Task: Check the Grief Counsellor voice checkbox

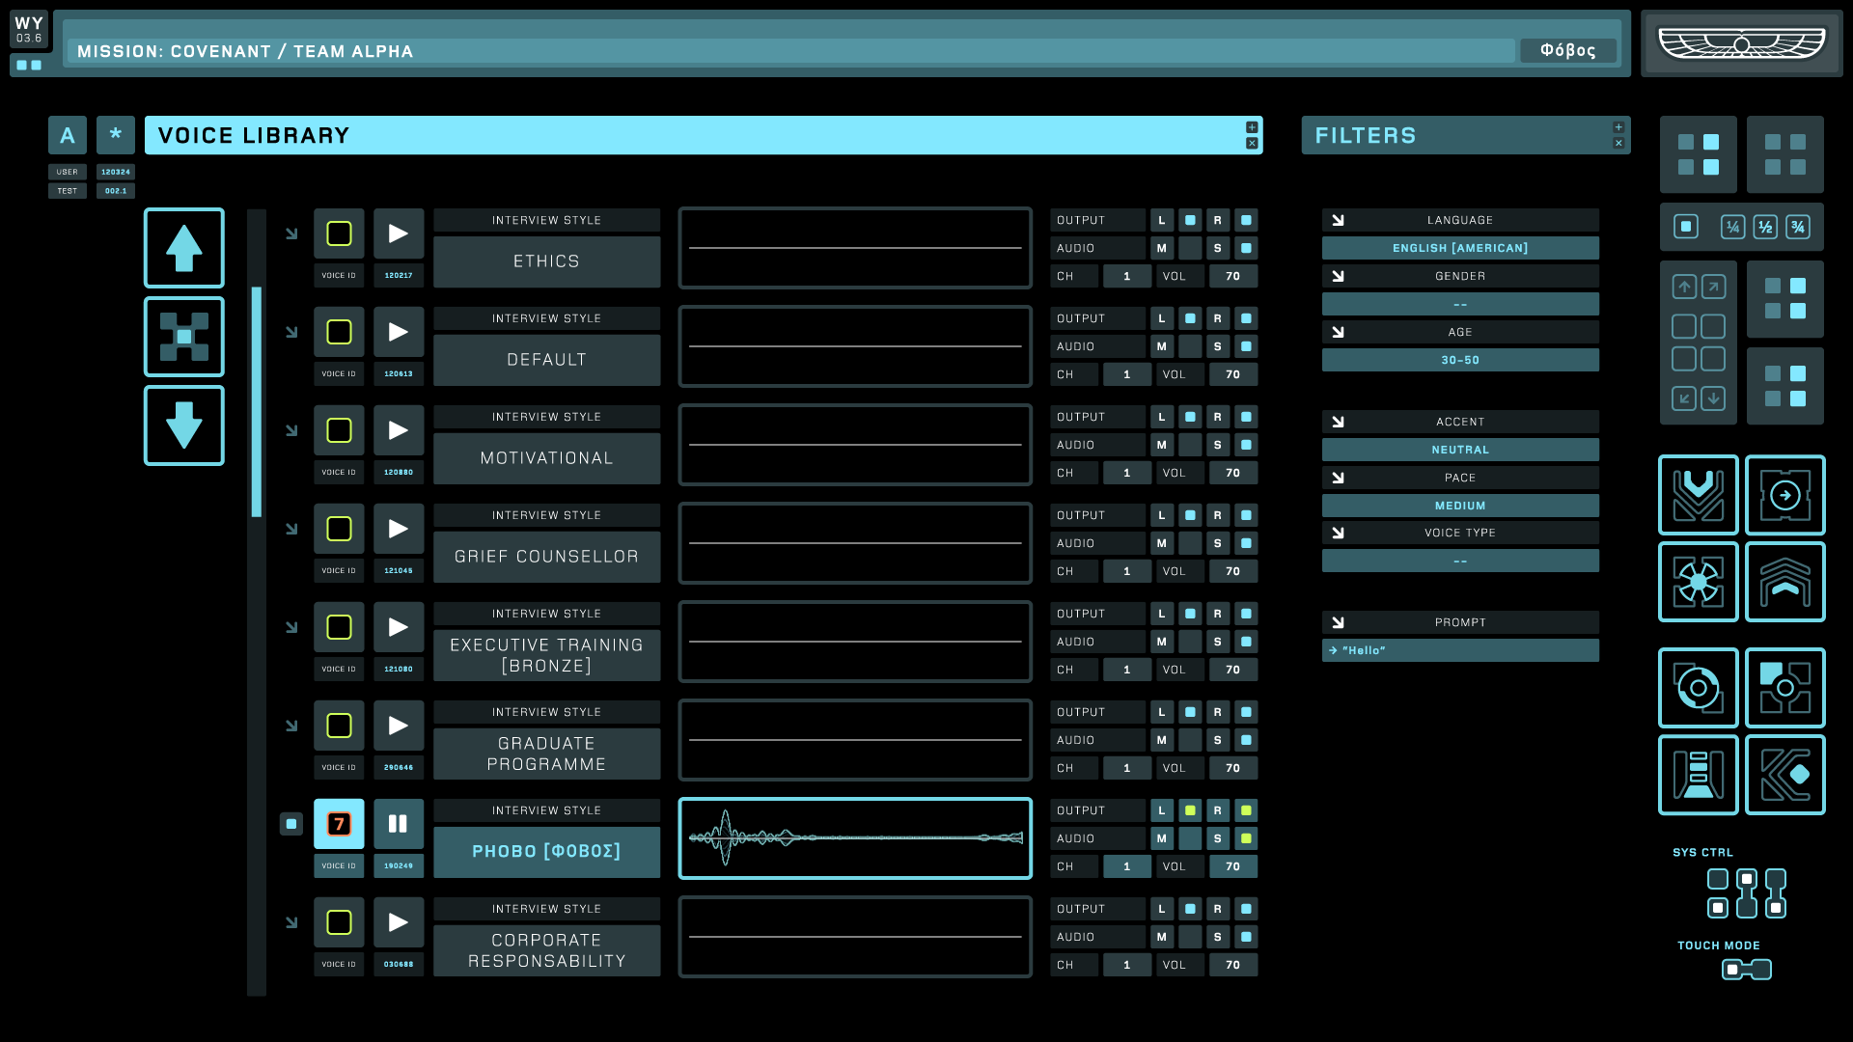Action: 339,529
